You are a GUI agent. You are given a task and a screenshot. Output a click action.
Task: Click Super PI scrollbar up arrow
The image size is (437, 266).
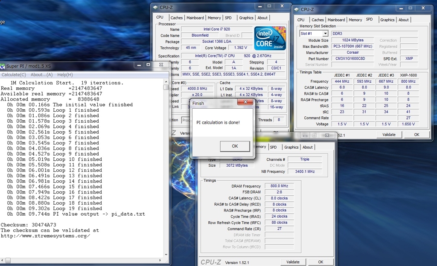point(166,81)
